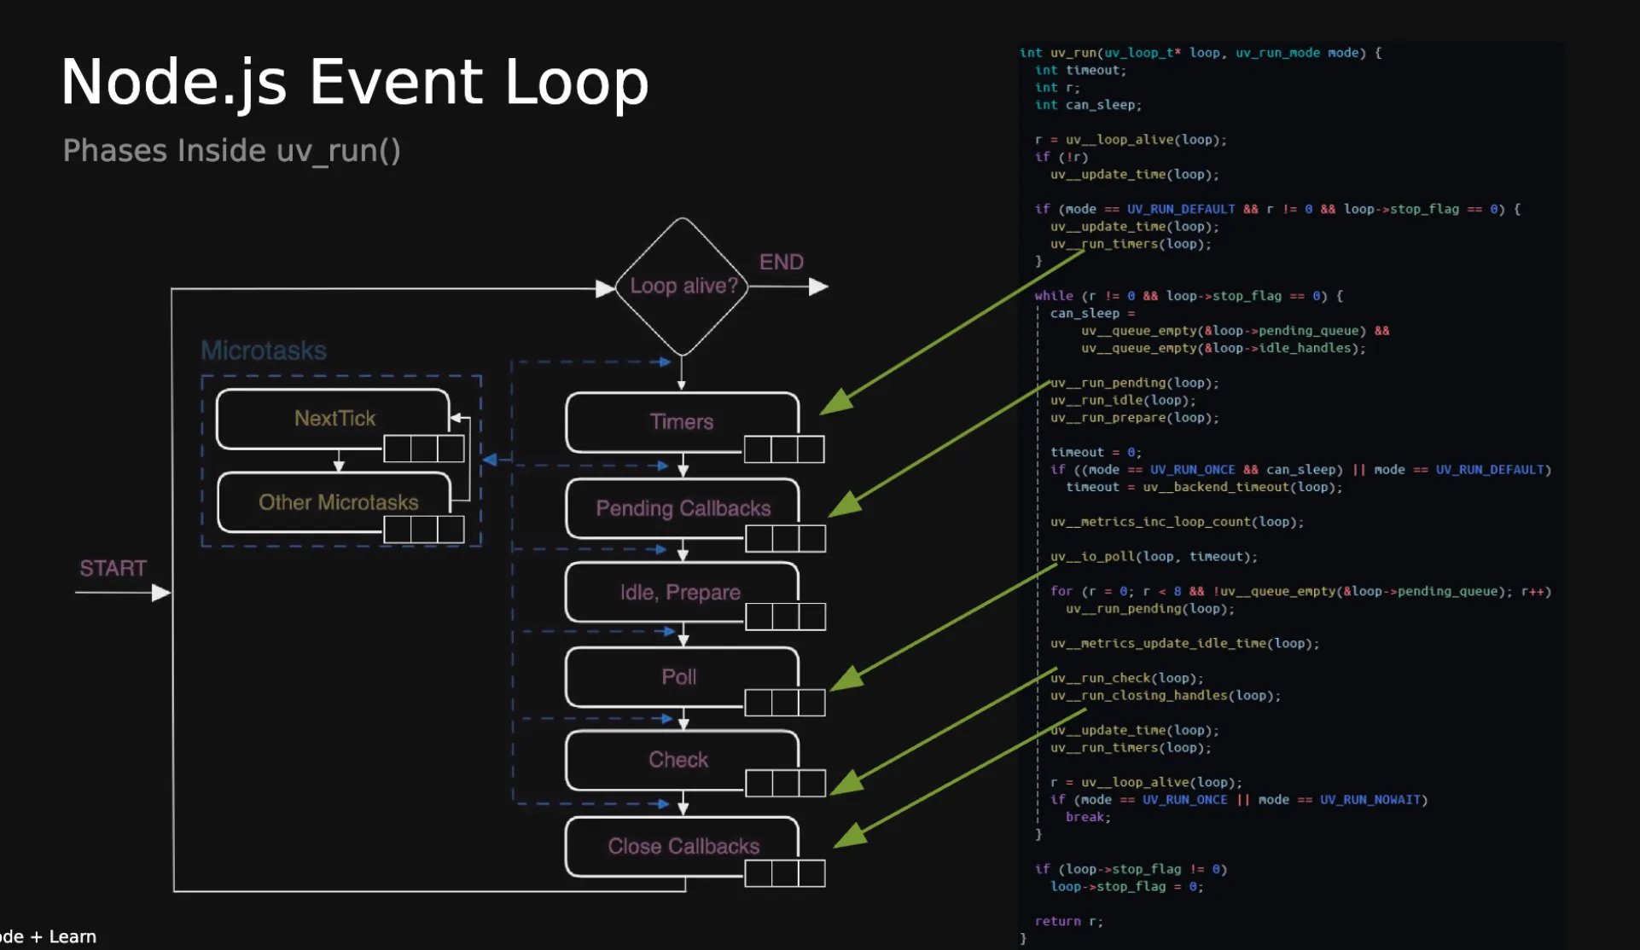Click the 'if (loop->stop_flag != 0)' line

[x=1131, y=870]
